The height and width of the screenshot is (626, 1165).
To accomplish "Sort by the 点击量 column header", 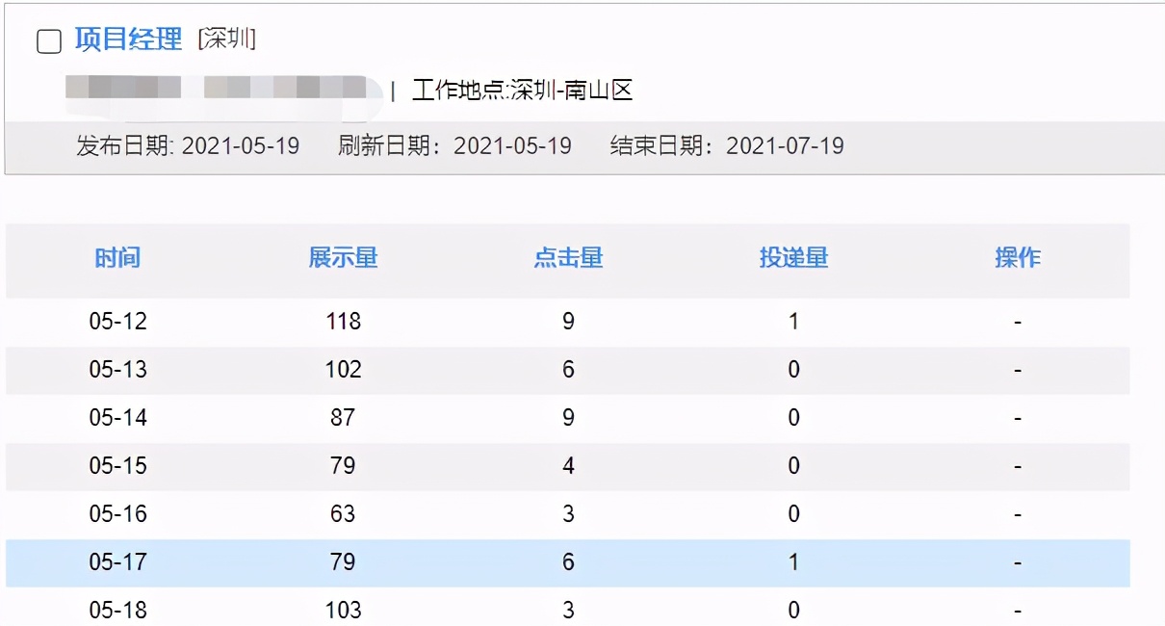I will [x=568, y=258].
